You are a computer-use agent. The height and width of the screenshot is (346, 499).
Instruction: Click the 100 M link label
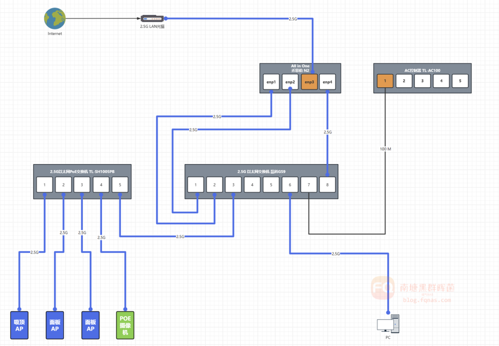pyautogui.click(x=385, y=148)
